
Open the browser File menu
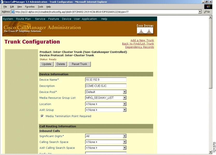pos(5,7)
